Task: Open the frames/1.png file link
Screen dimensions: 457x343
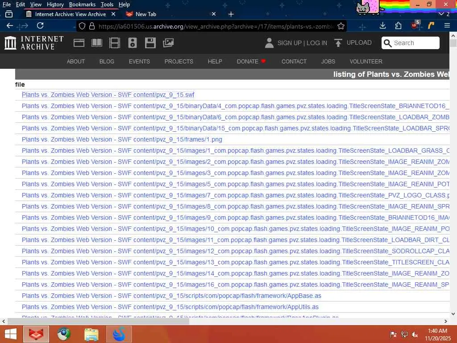Action: (x=122, y=139)
